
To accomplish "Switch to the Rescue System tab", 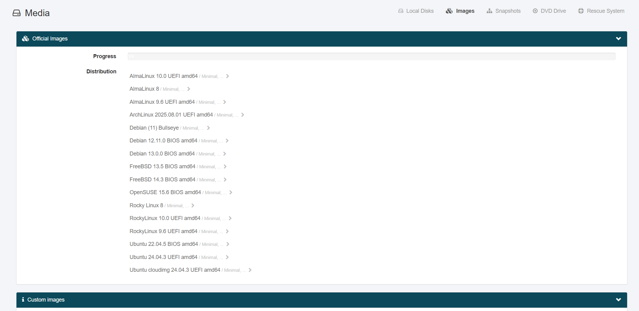I will click(601, 11).
